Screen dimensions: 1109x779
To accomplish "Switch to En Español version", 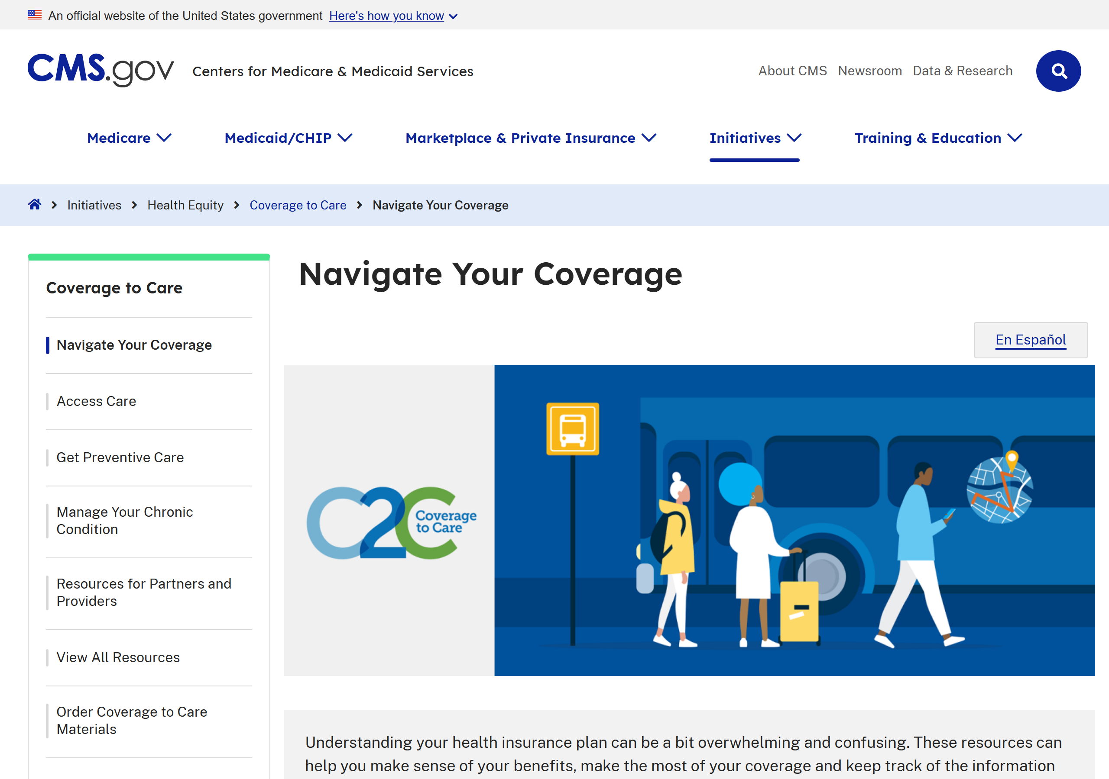I will 1030,340.
